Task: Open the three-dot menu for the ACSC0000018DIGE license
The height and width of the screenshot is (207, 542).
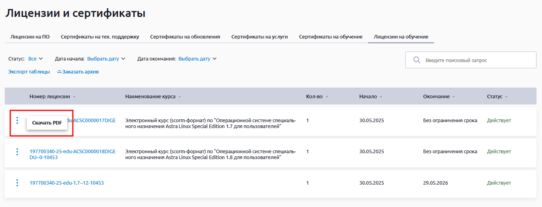Action: (x=17, y=152)
